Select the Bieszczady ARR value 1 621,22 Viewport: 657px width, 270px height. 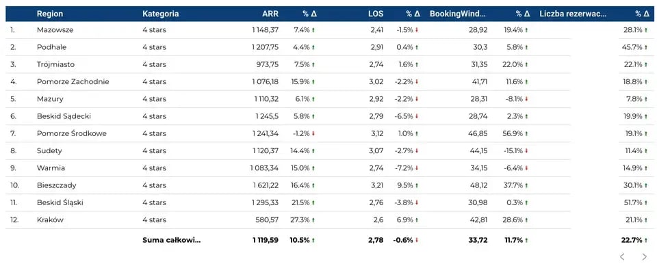(x=266, y=185)
